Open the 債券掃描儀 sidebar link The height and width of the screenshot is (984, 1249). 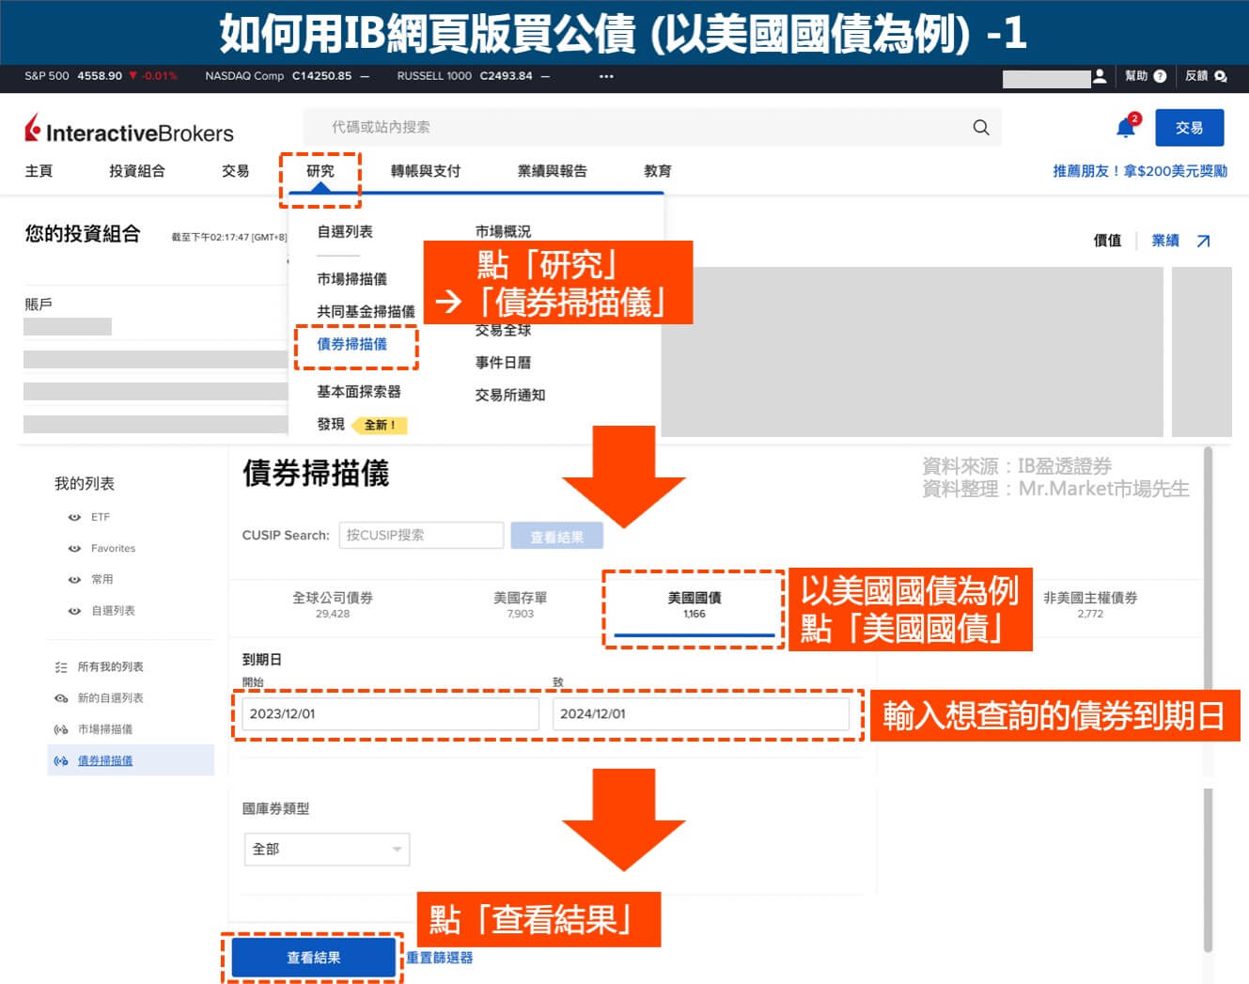(105, 760)
